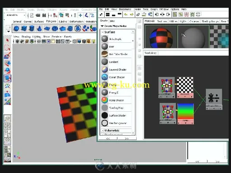
Task: Open the Polygons shelf tab
Action: [51, 21]
